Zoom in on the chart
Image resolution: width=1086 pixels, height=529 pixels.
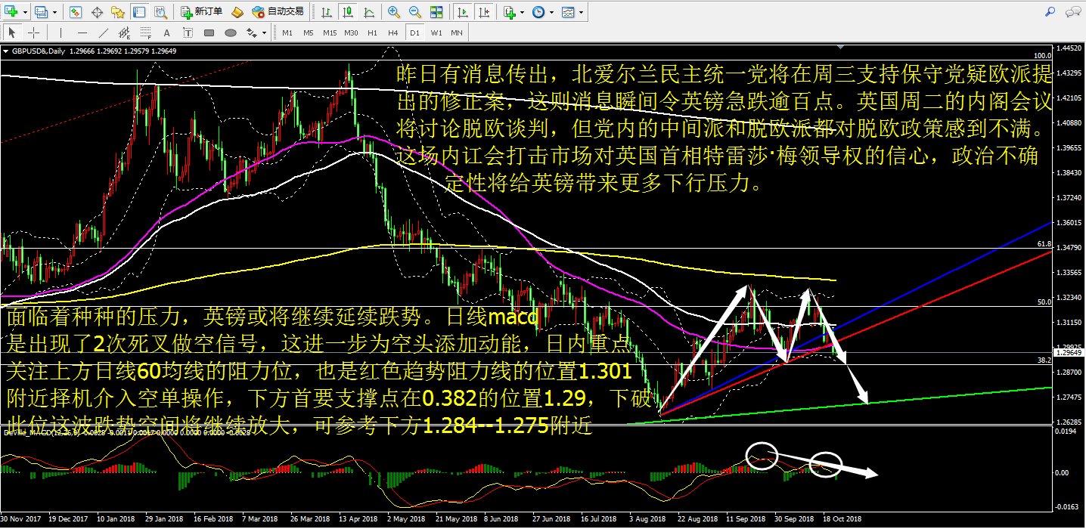394,12
